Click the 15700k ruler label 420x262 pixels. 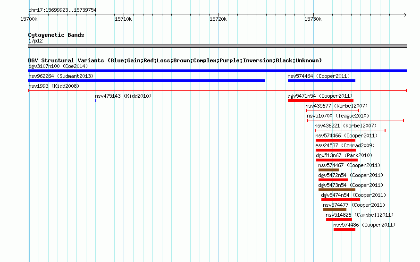29,19
